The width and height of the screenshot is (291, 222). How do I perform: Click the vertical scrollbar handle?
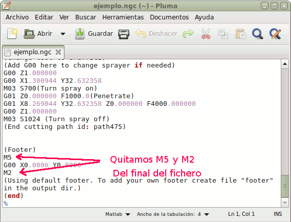click(x=285, y=186)
